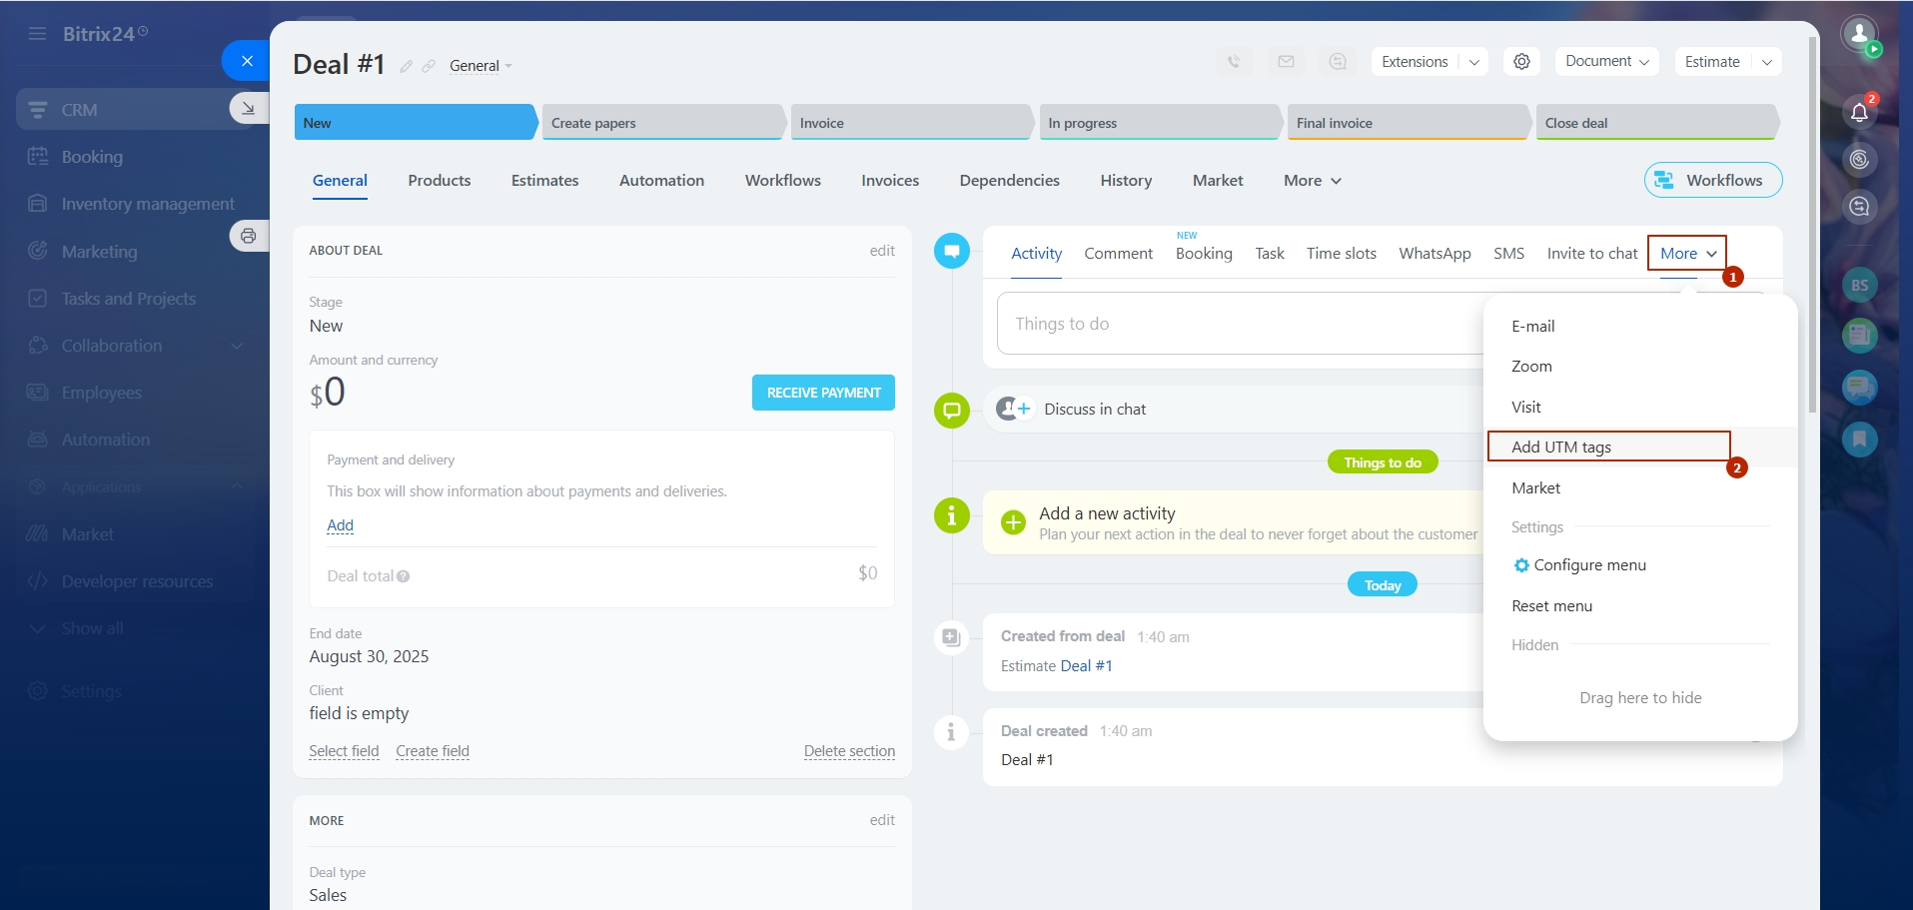This screenshot has height=910, width=1913.
Task: Switch to the Products tab
Action: (x=439, y=181)
